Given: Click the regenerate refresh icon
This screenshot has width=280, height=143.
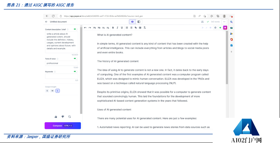Looking at the screenshot, I should [70, 117].
